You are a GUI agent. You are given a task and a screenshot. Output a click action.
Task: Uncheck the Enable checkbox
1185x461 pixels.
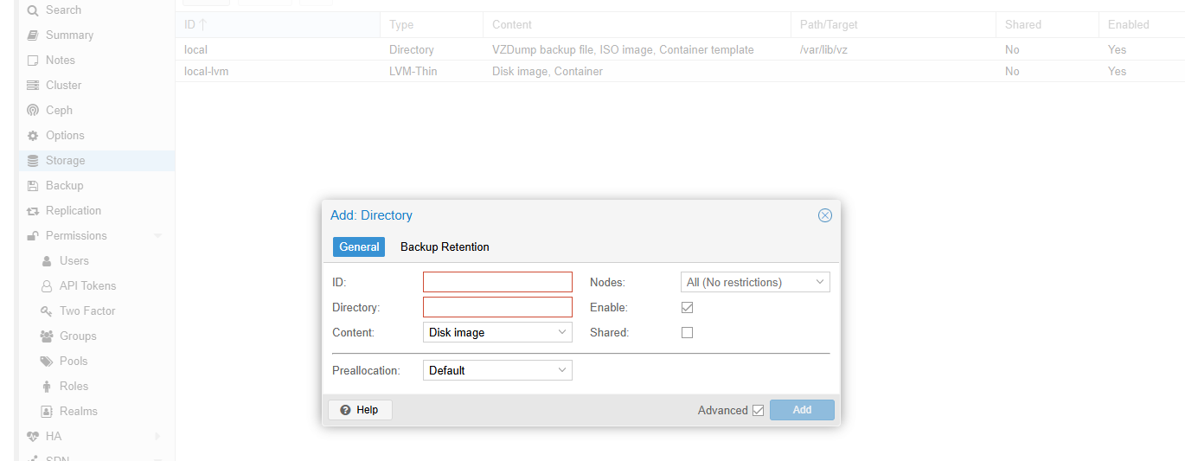(688, 307)
